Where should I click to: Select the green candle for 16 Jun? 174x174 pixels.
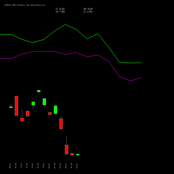pyautogui.click(x=39, y=91)
